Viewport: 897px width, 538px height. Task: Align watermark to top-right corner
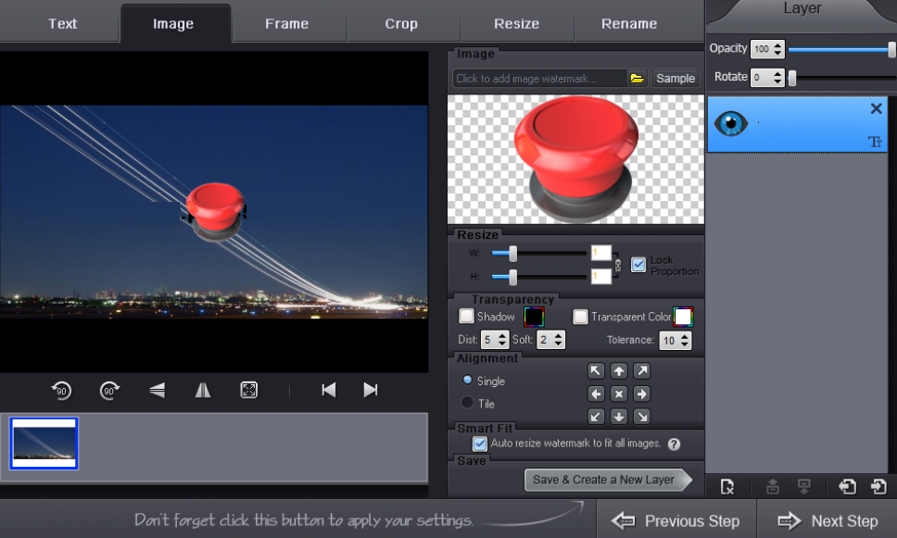point(641,371)
